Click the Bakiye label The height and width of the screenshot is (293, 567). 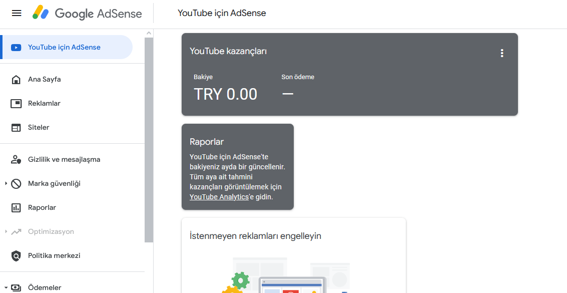tap(203, 77)
